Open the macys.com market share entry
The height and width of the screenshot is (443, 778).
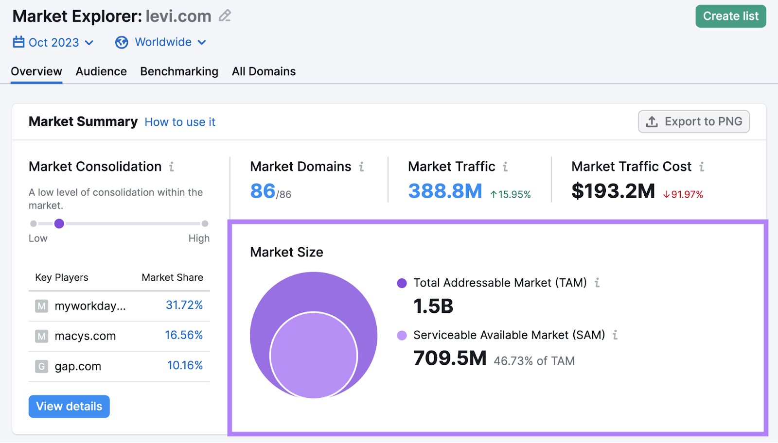point(86,336)
